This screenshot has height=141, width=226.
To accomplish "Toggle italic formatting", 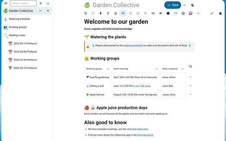I will coord(108,13).
